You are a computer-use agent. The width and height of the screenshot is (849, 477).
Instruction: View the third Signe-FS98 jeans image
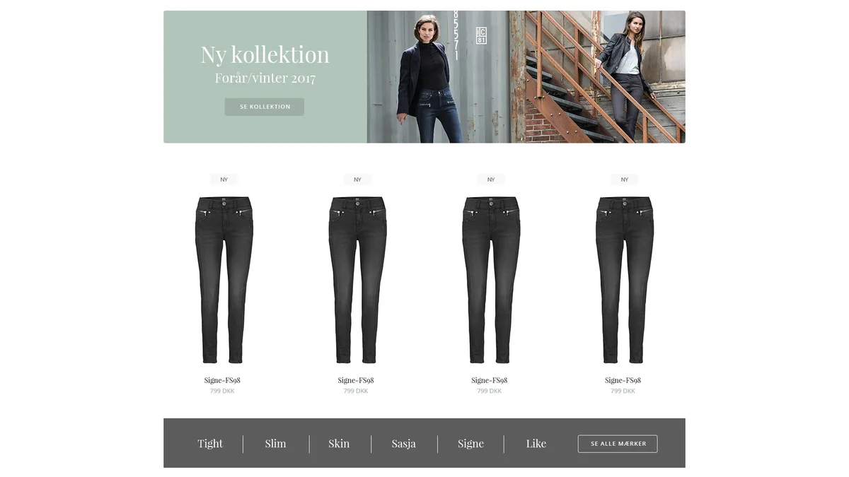click(x=491, y=280)
